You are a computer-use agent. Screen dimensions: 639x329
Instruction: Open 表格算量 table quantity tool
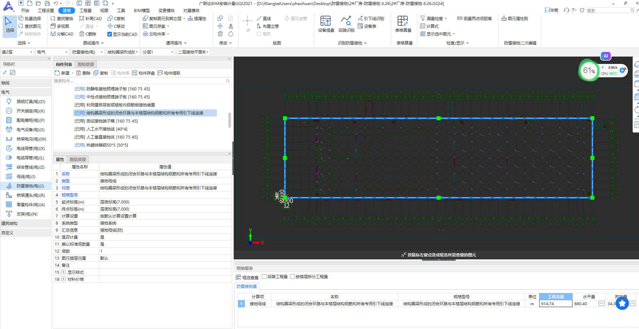(403, 24)
